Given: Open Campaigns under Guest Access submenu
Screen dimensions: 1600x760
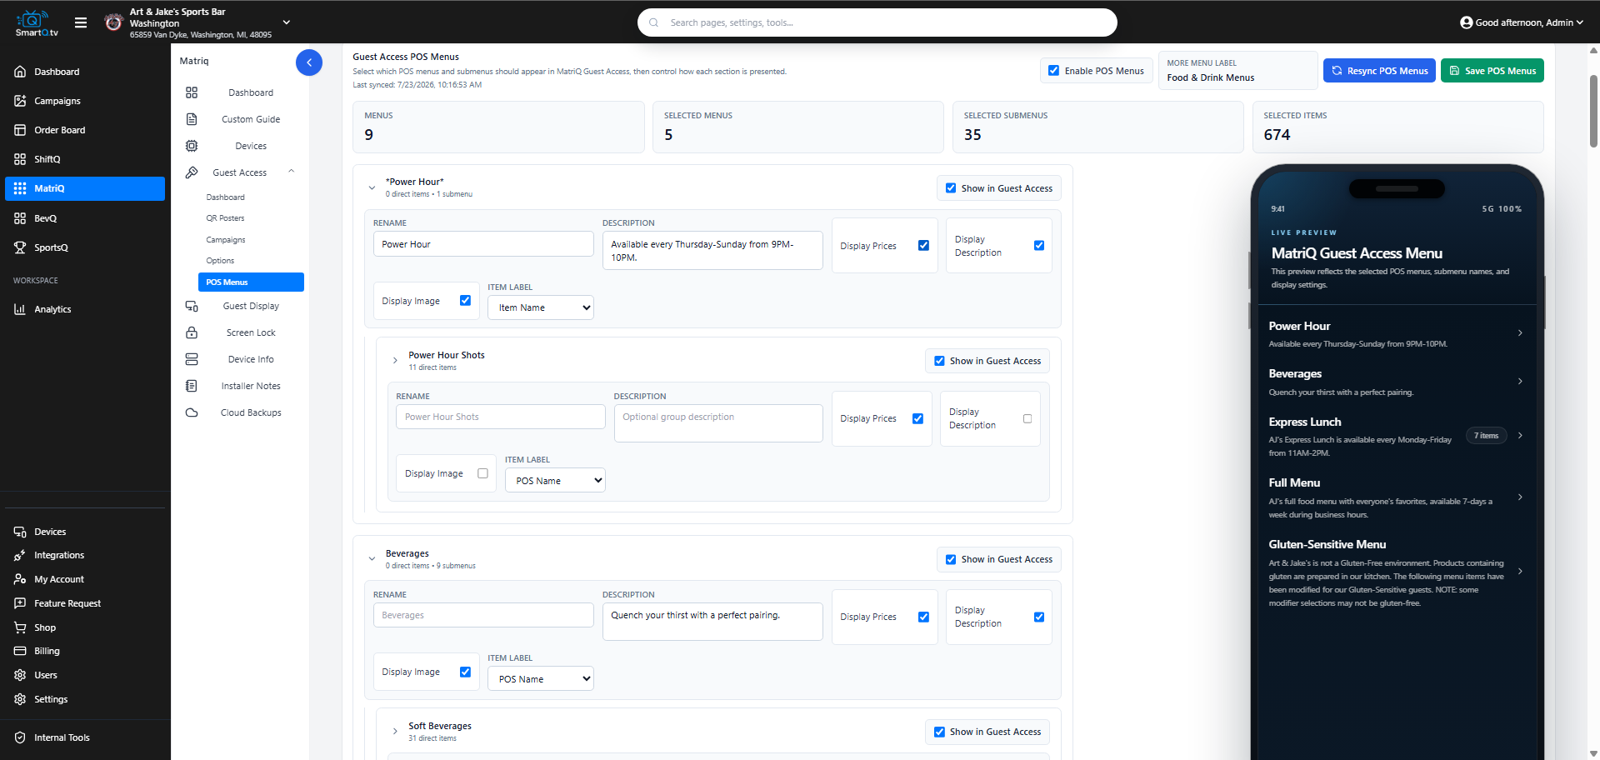Looking at the screenshot, I should 226,240.
